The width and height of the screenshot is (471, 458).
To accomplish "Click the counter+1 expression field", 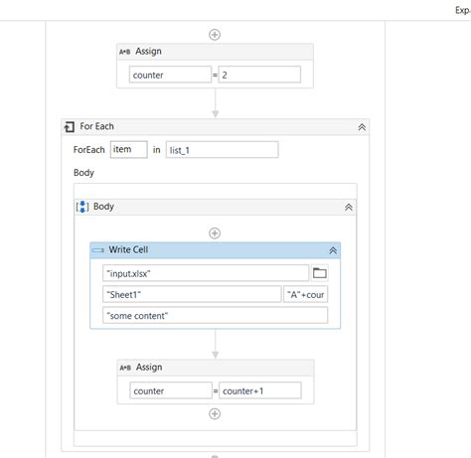I will click(x=260, y=390).
